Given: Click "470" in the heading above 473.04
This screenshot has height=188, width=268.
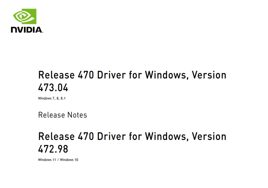Looking at the screenshot, I should coord(86,75).
